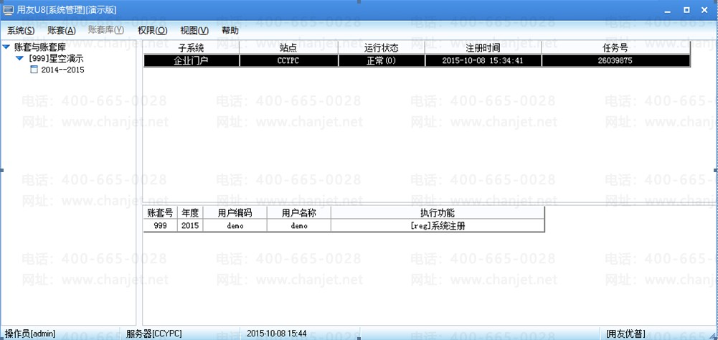This screenshot has height=340, width=718.
Task: Click the 2014--2015 document icon
Action: click(x=34, y=70)
